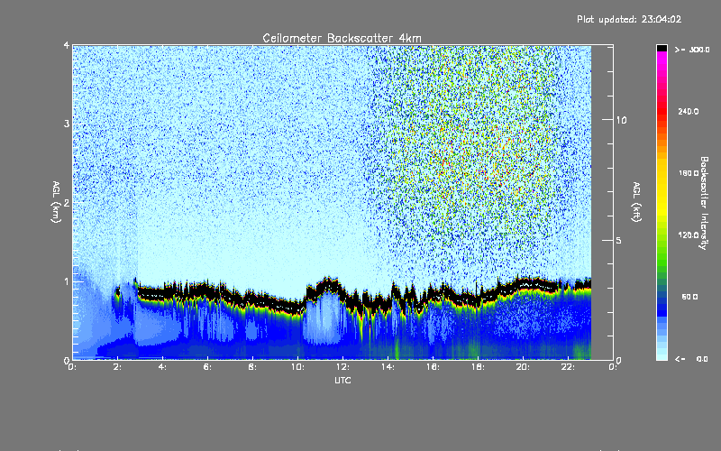Pick the black top segment of colorbar
The height and width of the screenshot is (451, 721).
point(662,48)
